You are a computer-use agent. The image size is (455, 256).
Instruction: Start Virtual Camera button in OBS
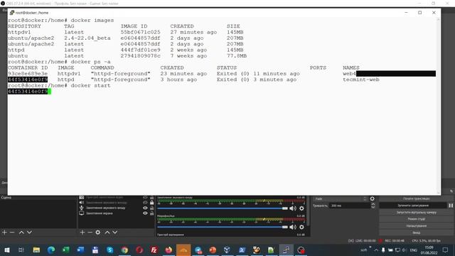[416, 212]
